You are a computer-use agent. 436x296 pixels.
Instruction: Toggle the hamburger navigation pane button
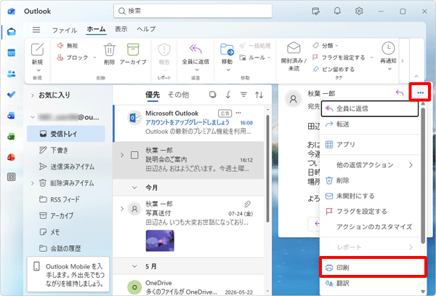point(36,30)
